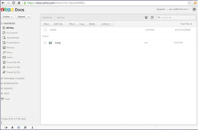Click the Zoho Docs logo

point(13,10)
